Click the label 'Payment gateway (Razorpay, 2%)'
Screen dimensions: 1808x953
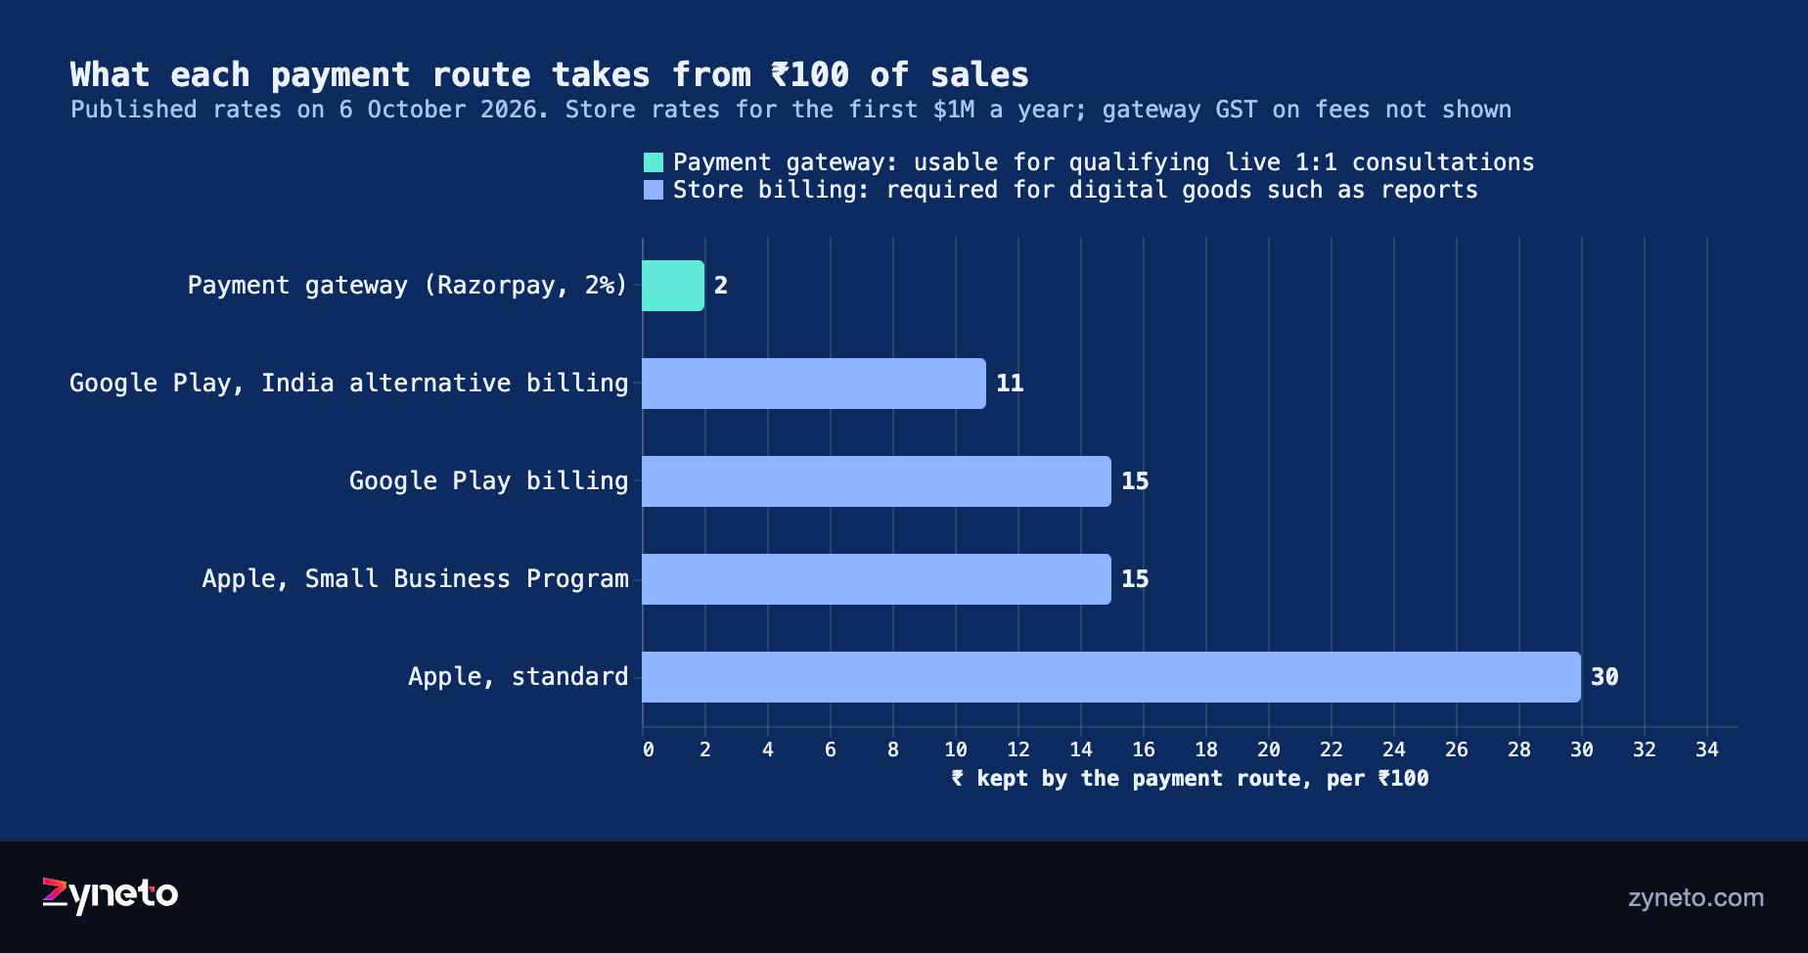click(407, 286)
